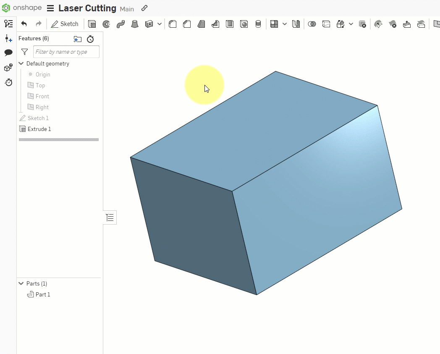
Task: Open the comments panel
Action: point(8,52)
